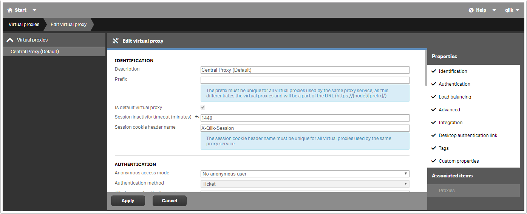Go to Virtual proxies breadcrumb
This screenshot has height=214, width=527.
coord(24,25)
